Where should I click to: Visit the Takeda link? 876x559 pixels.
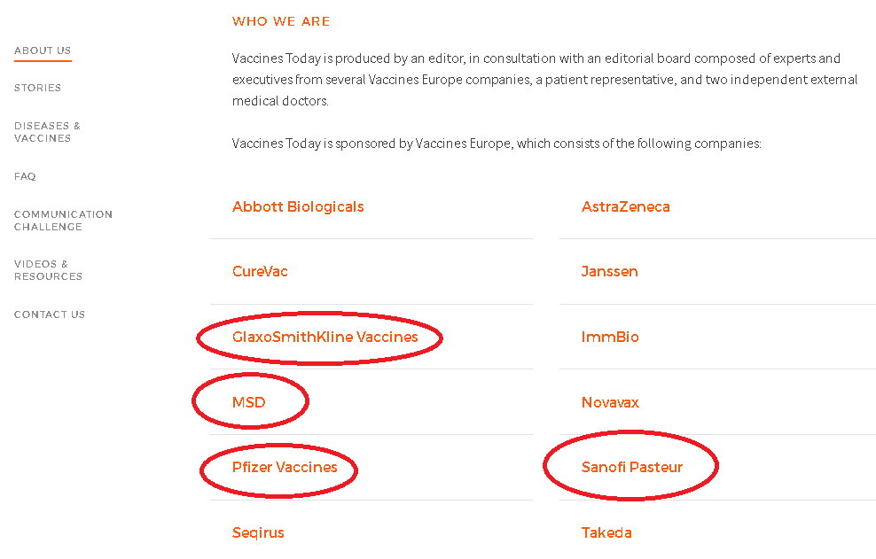click(606, 532)
